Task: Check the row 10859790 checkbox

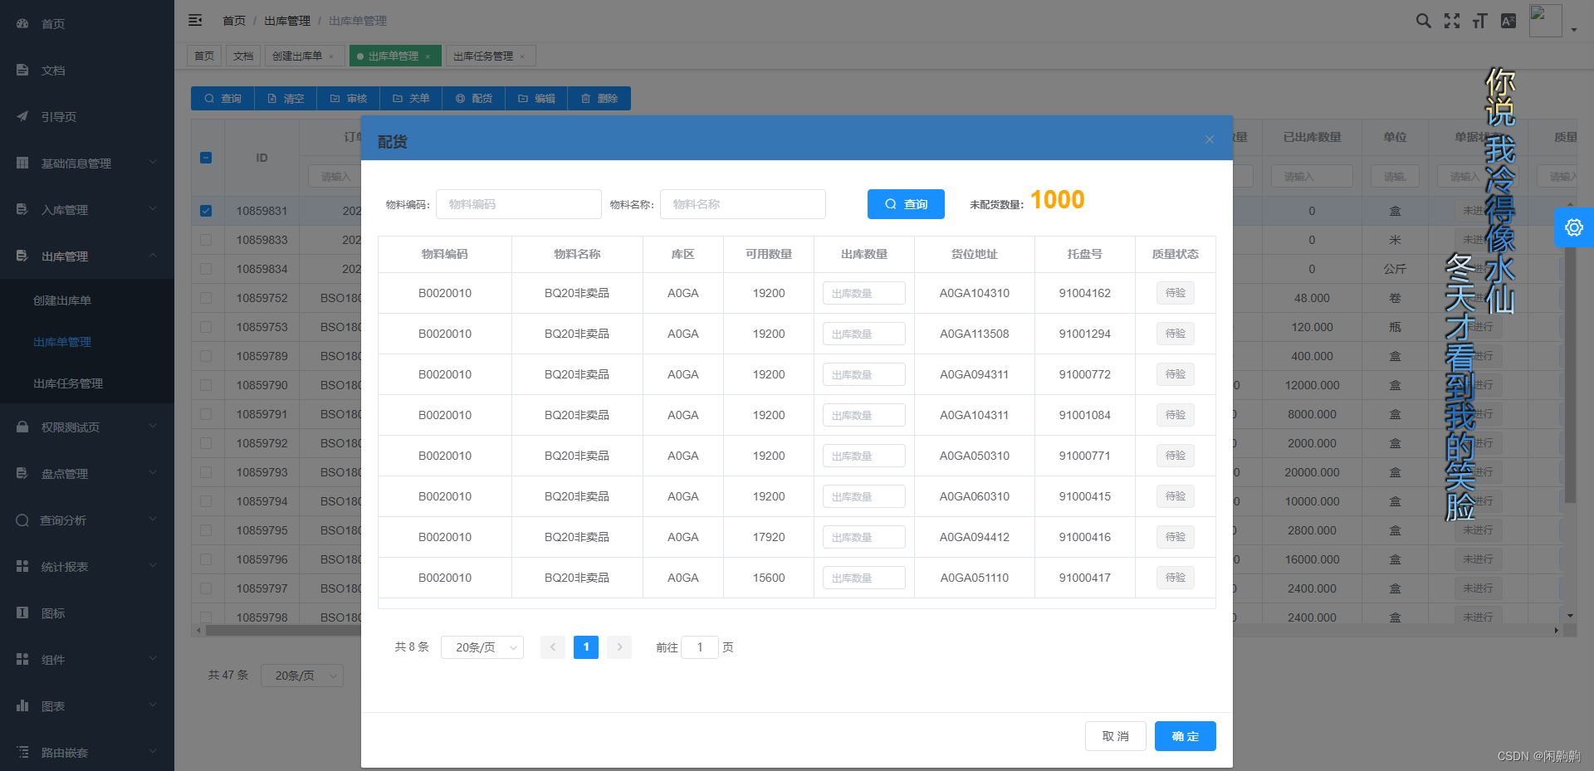Action: point(206,385)
